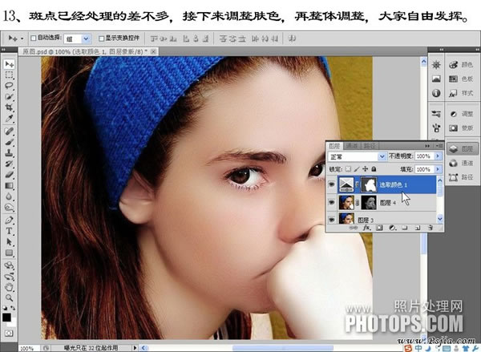481x352 pixels.
Task: Select the Horizontal Type tool
Action: tap(9, 231)
